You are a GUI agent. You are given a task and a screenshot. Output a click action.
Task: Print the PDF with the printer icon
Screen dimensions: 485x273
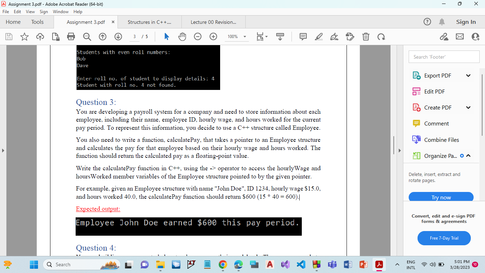point(71,37)
